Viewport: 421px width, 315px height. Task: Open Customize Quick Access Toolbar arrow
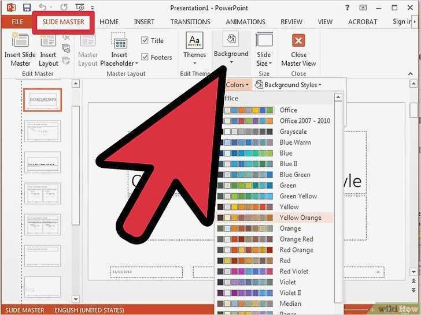coord(93,7)
